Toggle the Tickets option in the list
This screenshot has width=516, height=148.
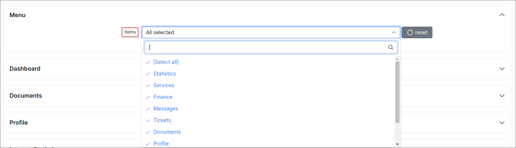tap(162, 120)
